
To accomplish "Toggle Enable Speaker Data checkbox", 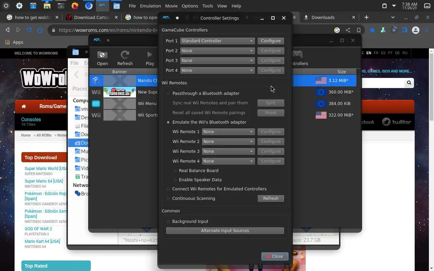I will pos(175,180).
